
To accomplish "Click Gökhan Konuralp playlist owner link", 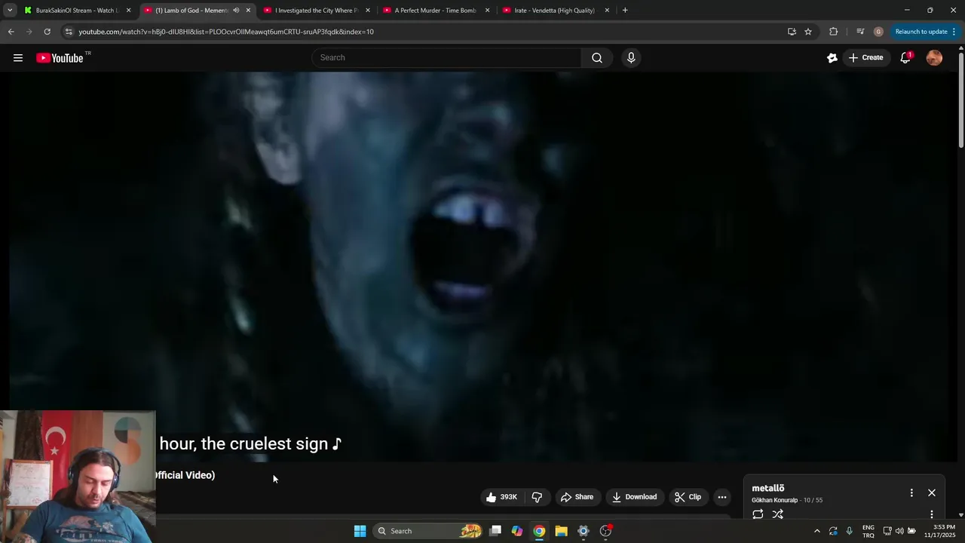I will [774, 501].
